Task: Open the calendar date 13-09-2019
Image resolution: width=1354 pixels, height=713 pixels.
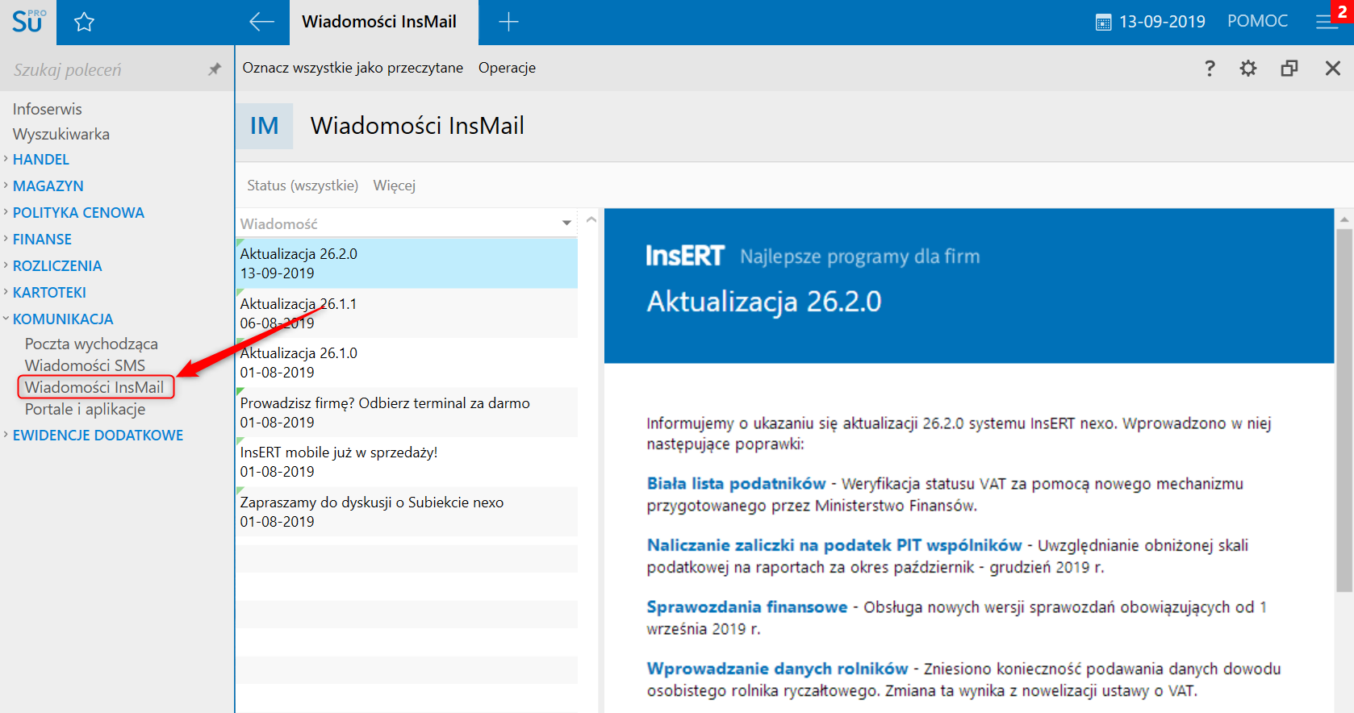Action: 1150,22
